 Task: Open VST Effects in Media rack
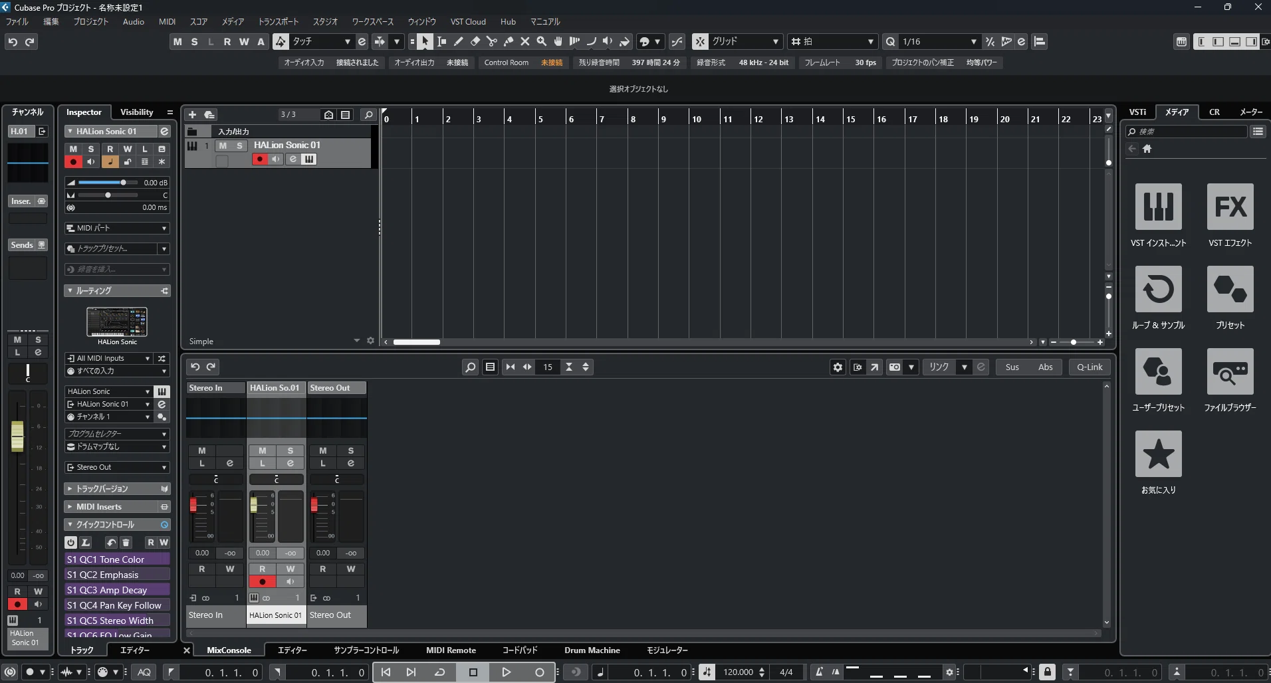point(1230,207)
